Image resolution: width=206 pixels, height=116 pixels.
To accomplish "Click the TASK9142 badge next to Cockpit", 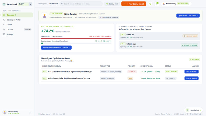I will 28,29.
